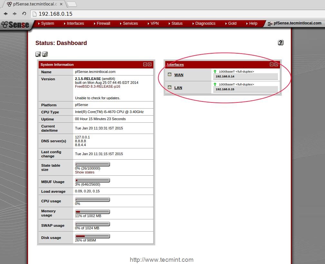Open the Help menu
325x264 pixels.
coord(252,23)
